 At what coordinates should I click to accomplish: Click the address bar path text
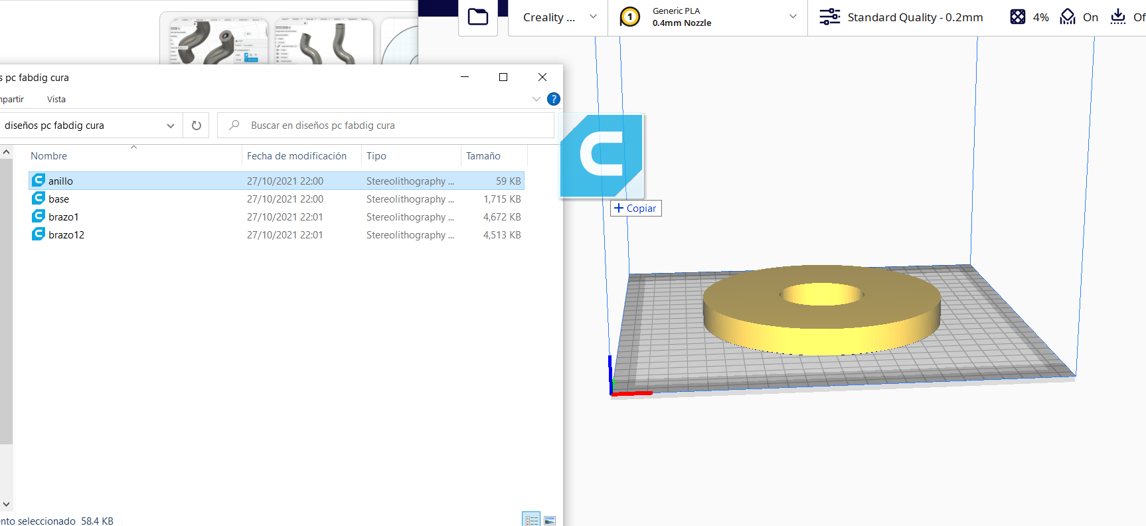(54, 126)
